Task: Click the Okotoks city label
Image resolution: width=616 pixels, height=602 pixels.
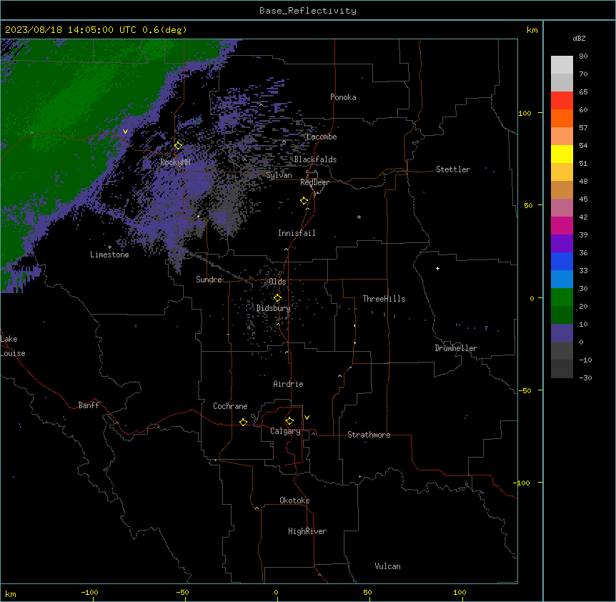Action: pyautogui.click(x=294, y=500)
